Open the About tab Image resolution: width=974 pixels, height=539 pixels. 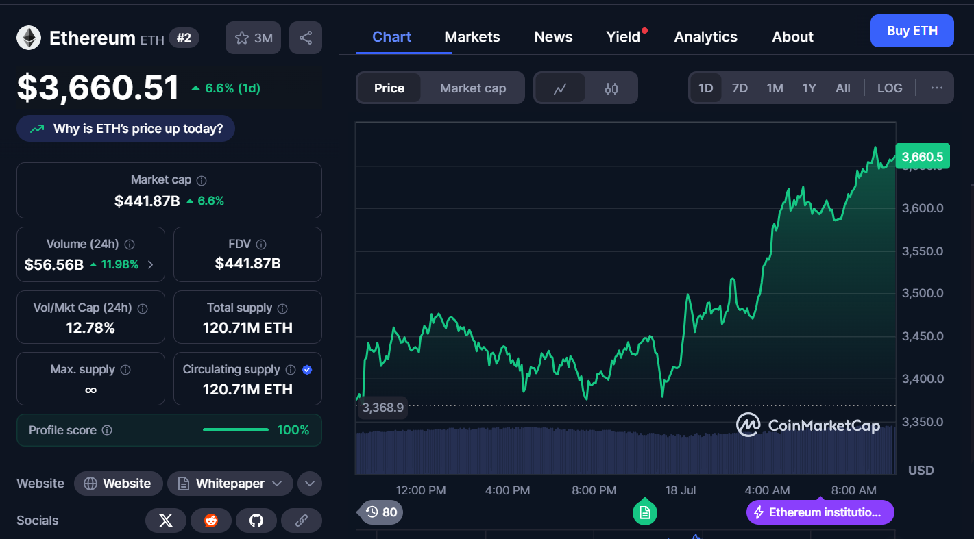[793, 37]
